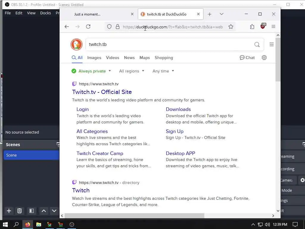Open the Firefox hamburger application menu
The width and height of the screenshot is (305, 229).
point(273,27)
